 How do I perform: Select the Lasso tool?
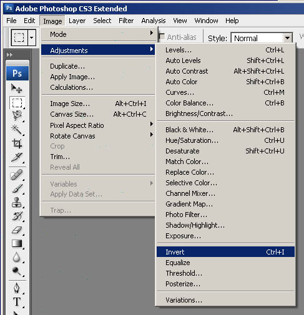[17, 115]
